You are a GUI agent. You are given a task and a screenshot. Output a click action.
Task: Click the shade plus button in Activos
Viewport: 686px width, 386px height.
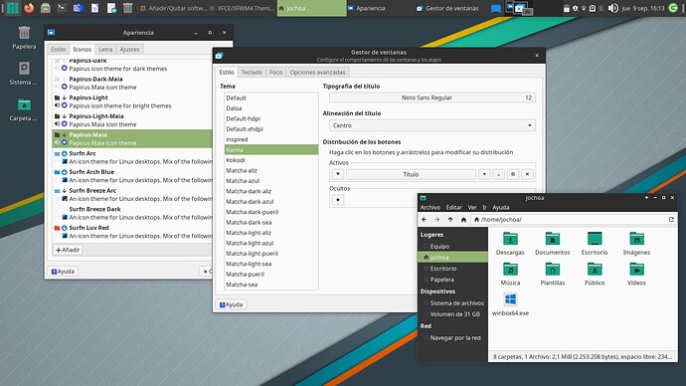click(484, 174)
